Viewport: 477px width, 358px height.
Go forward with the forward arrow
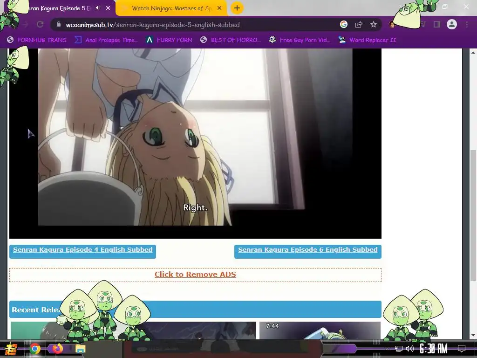(x=25, y=25)
